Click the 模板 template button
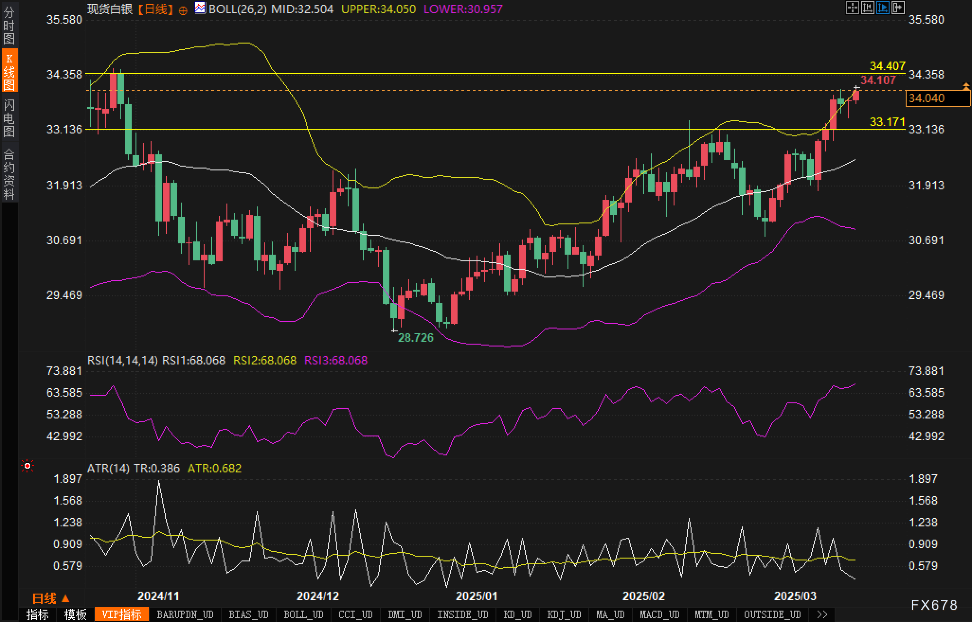 75,614
